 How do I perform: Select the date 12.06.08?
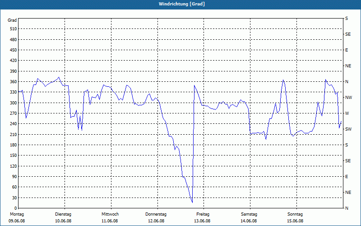point(156,221)
